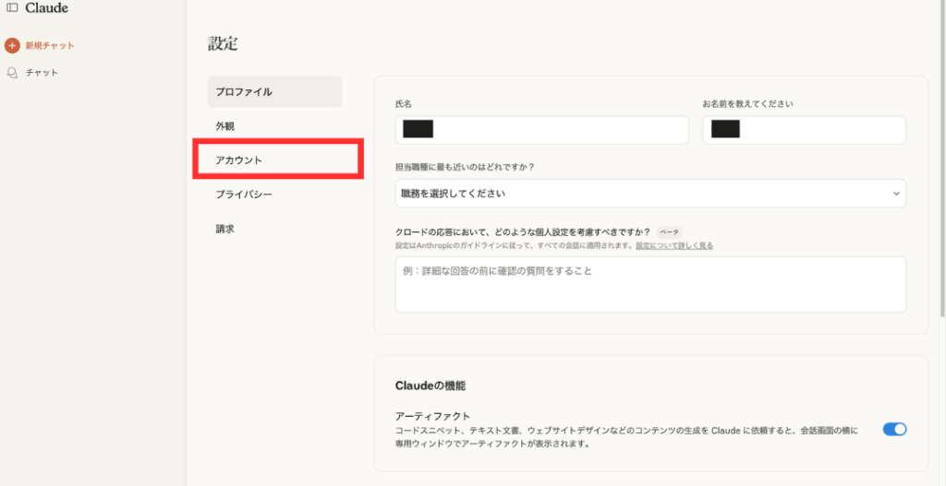The image size is (946, 486).
Task: Click the 氏名 full name input field
Action: pos(541,130)
